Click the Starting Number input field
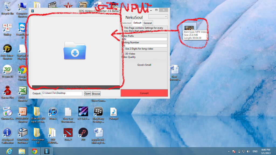Viewport: 276px width, 155px height. [144, 46]
